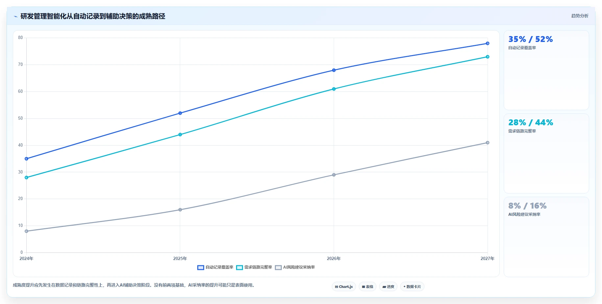Click the gray AI风险建议采纳率 legend swatch
602x304 pixels.
(278, 268)
